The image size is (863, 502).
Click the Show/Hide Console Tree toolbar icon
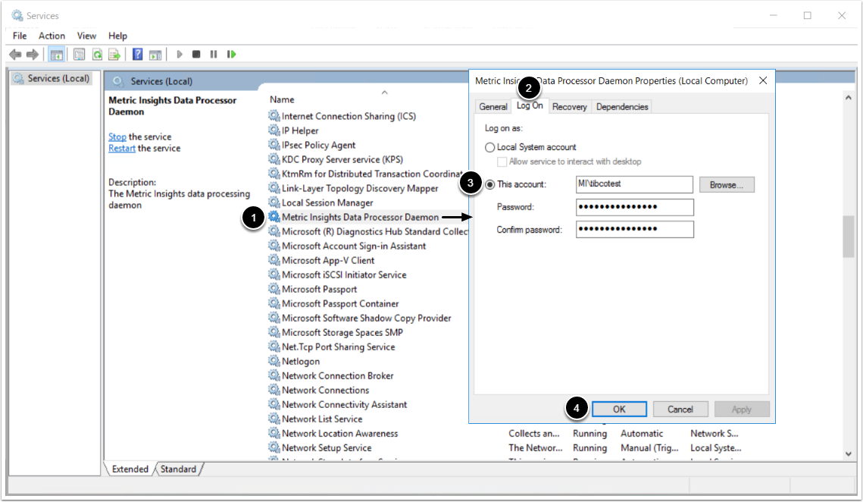tap(56, 55)
